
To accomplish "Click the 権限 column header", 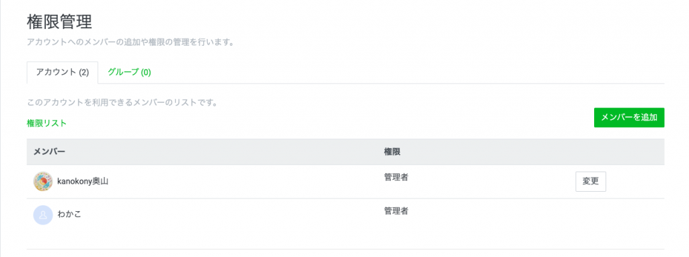I will 392,151.
